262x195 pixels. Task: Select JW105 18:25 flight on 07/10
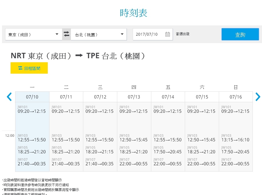point(31,150)
